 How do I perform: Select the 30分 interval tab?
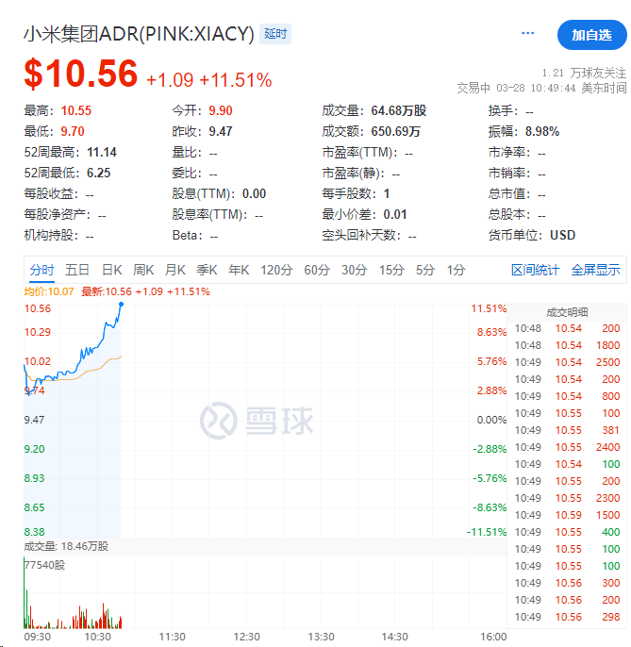[354, 271]
